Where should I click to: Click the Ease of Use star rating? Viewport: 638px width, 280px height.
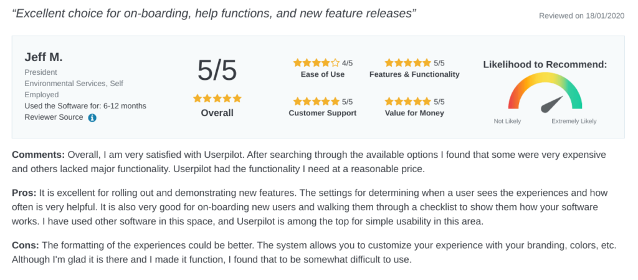(316, 63)
